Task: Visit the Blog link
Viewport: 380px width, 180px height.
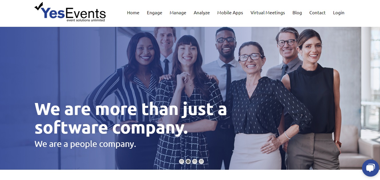Action: click(x=297, y=13)
